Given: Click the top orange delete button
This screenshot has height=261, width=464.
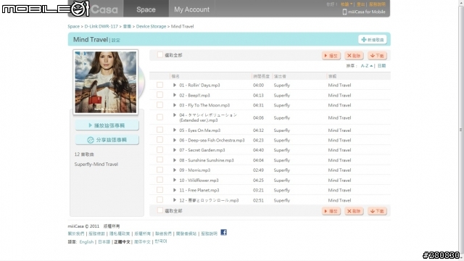Looking at the screenshot, I should click(x=354, y=56).
